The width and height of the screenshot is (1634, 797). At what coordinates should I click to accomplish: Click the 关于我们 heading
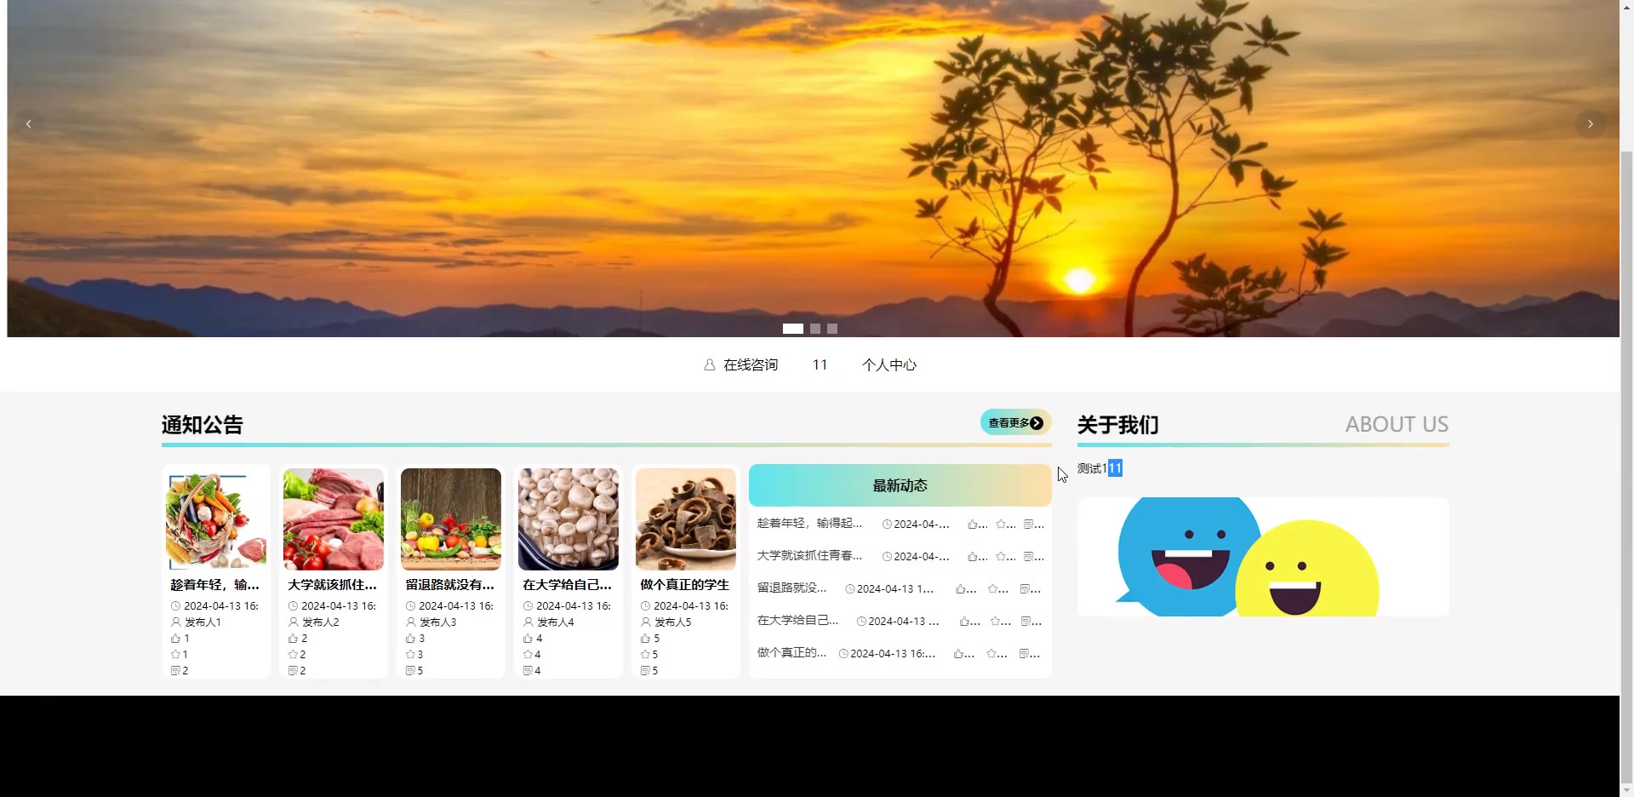click(x=1117, y=424)
